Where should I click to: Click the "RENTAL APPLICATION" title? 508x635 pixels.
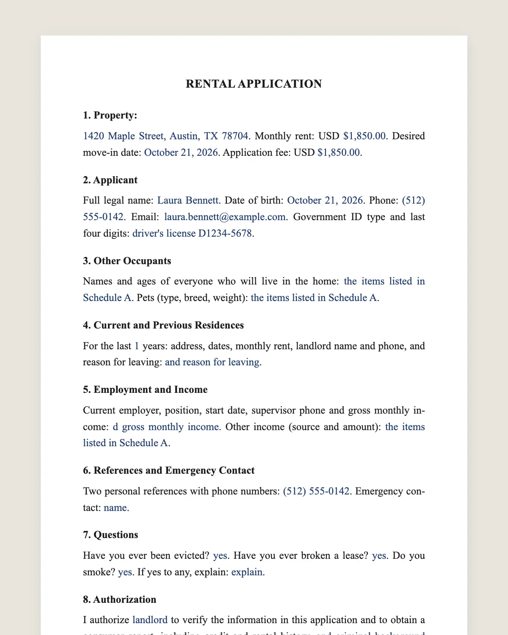[x=254, y=84]
